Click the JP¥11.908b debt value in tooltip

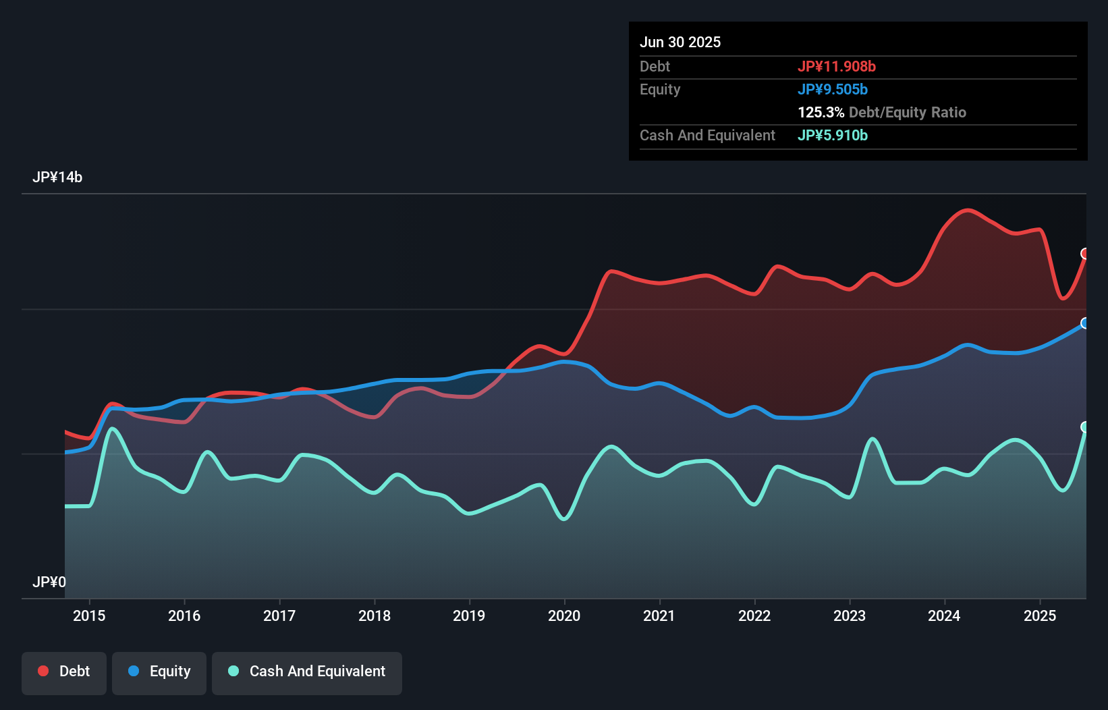[837, 66]
